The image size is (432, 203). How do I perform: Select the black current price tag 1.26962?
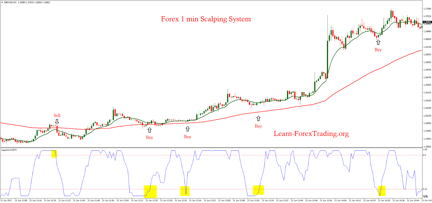(427, 22)
